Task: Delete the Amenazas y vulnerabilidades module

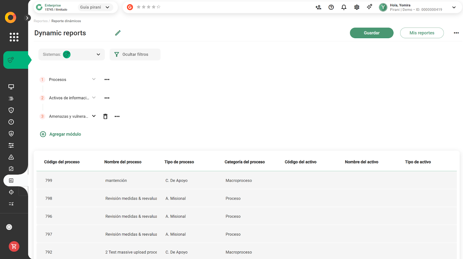Action: click(105, 116)
